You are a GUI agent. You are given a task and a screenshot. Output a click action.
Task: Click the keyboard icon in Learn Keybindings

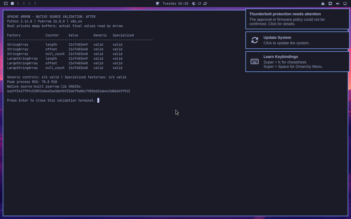(254, 62)
